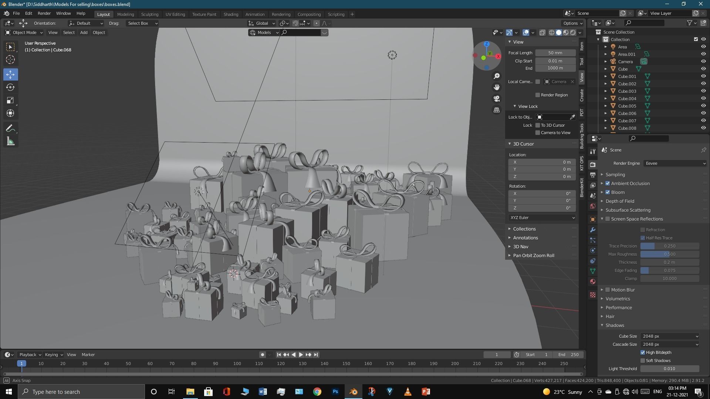This screenshot has height=399, width=710.
Task: Activate the Annotate pencil tool
Action: [x=10, y=129]
